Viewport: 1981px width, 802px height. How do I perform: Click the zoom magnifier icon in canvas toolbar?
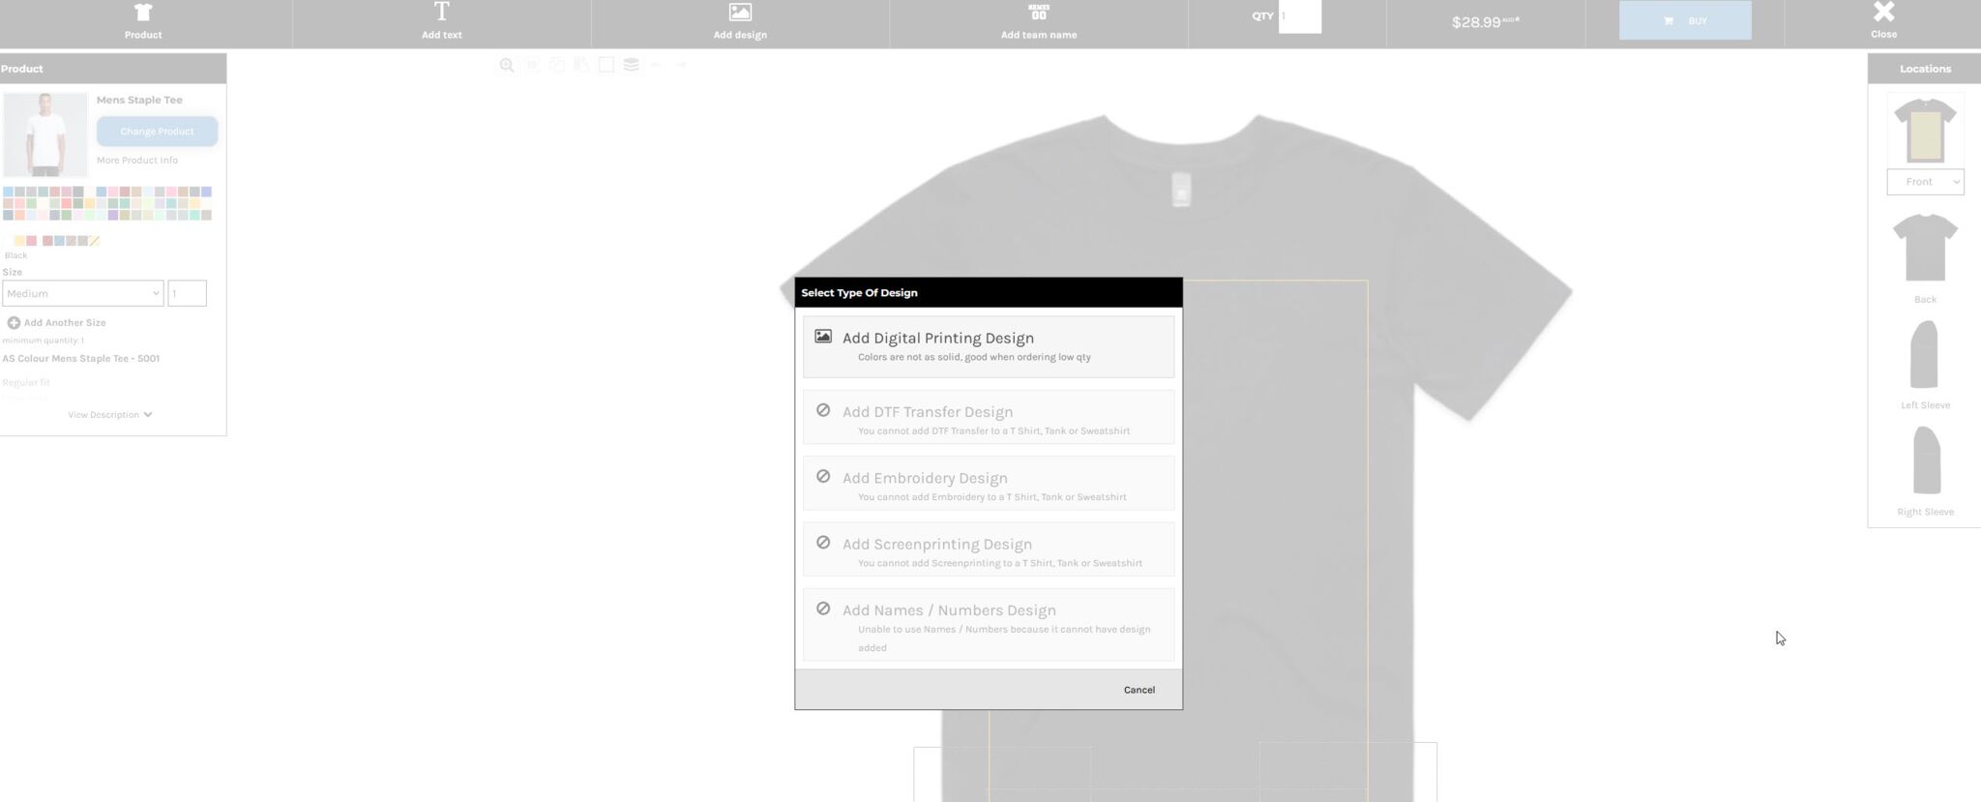click(507, 65)
